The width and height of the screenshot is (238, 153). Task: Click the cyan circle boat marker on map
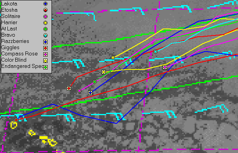(155, 52)
